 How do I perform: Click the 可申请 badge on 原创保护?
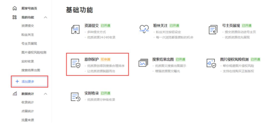click(106, 59)
